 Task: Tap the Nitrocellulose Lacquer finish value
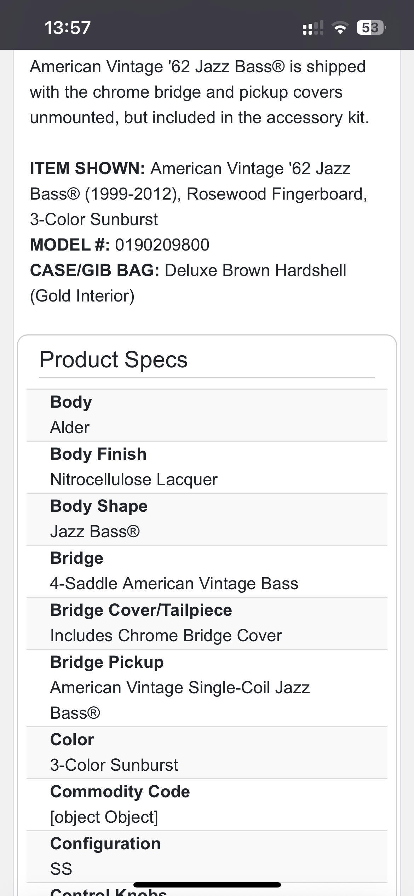(x=134, y=479)
